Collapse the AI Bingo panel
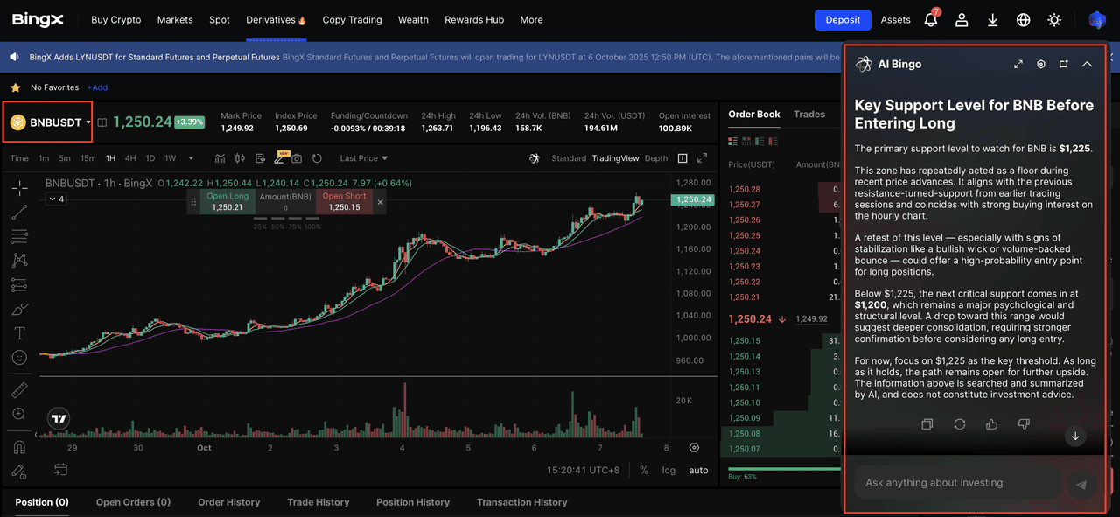 (x=1087, y=64)
